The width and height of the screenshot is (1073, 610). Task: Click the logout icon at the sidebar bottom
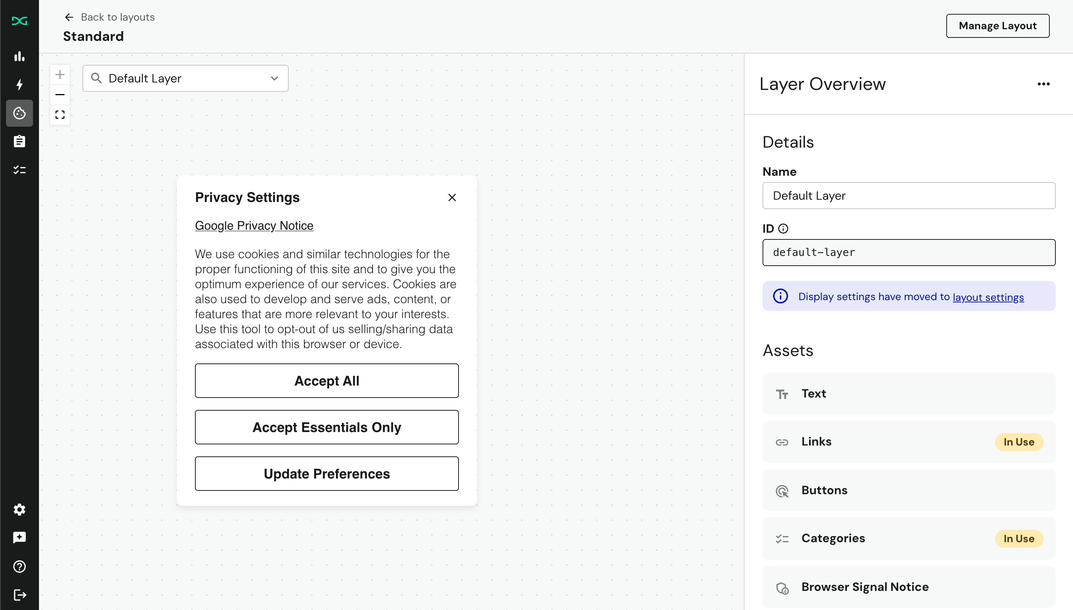(x=19, y=595)
